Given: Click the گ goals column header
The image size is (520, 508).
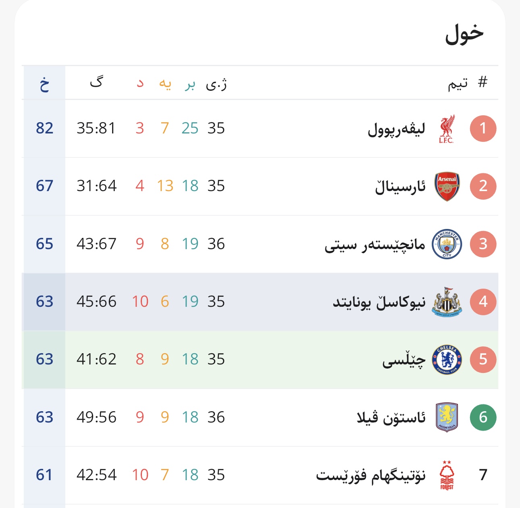Looking at the screenshot, I should (96, 83).
